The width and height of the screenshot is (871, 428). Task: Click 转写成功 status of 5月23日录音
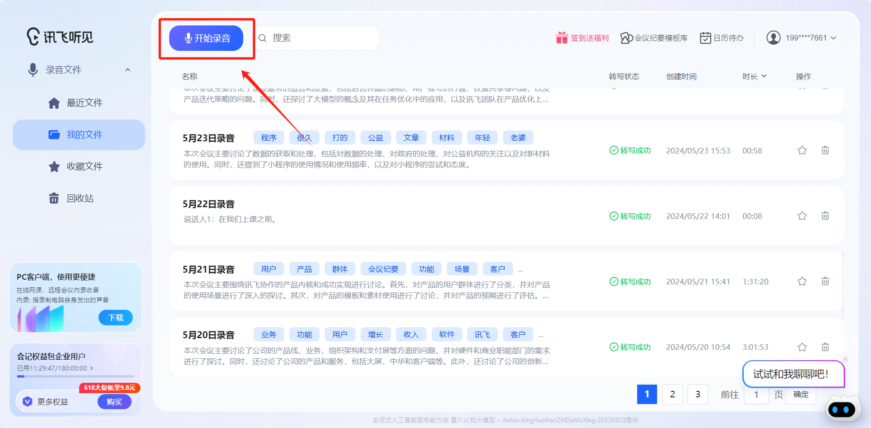pyautogui.click(x=630, y=151)
